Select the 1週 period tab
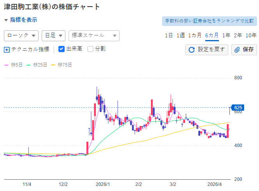 point(181,35)
